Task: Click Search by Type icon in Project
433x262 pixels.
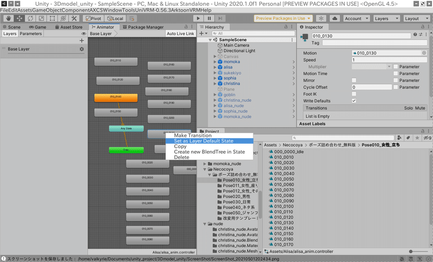Action: [x=399, y=138]
